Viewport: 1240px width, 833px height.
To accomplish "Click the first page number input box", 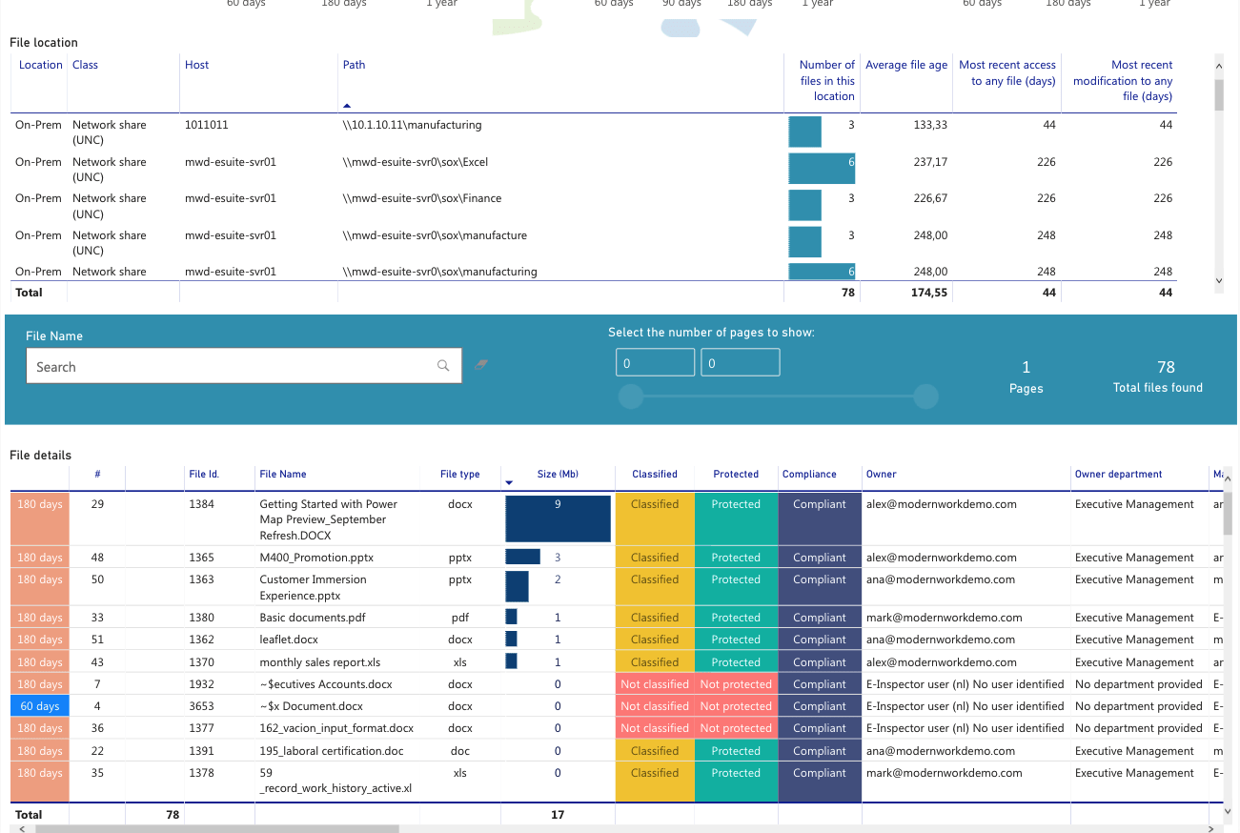I will (656, 363).
